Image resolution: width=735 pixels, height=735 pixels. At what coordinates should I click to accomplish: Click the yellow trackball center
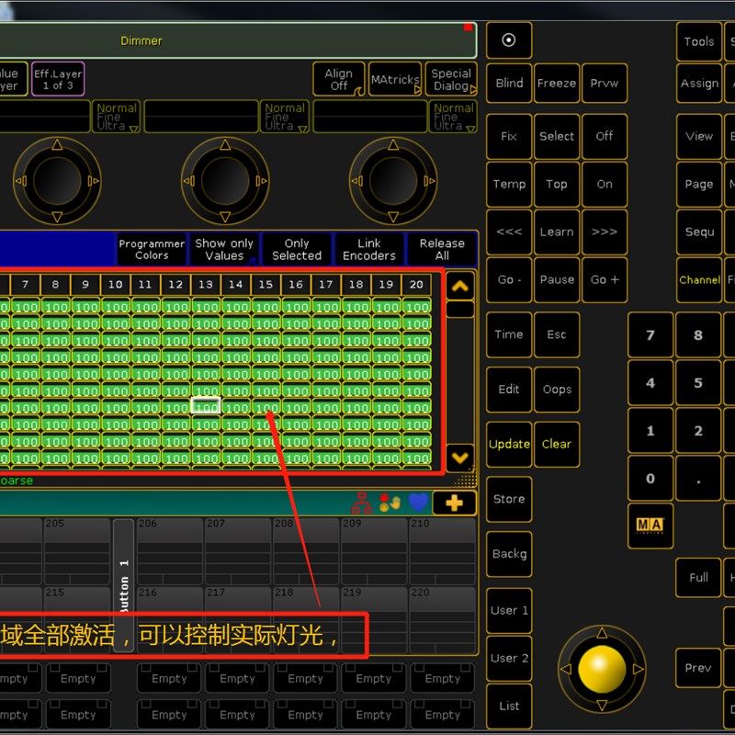602,669
